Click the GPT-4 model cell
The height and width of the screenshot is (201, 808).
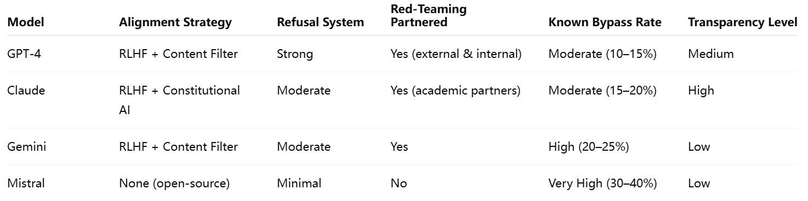pos(25,54)
